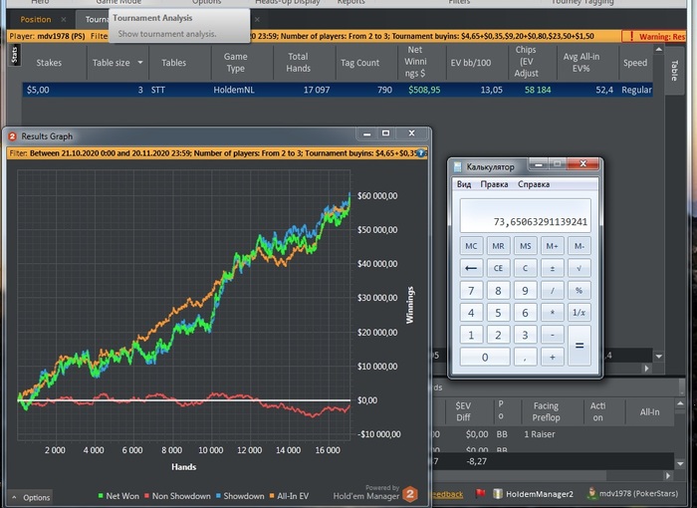Minimize the Results Graph window
The height and width of the screenshot is (508, 697).
pos(367,133)
